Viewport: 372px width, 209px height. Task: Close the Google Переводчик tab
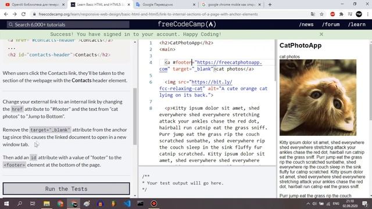tap(194, 5)
